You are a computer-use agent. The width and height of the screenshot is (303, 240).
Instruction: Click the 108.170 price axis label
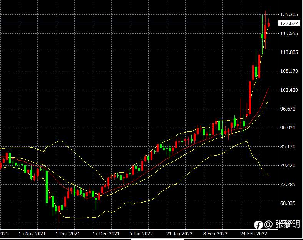click(x=289, y=71)
